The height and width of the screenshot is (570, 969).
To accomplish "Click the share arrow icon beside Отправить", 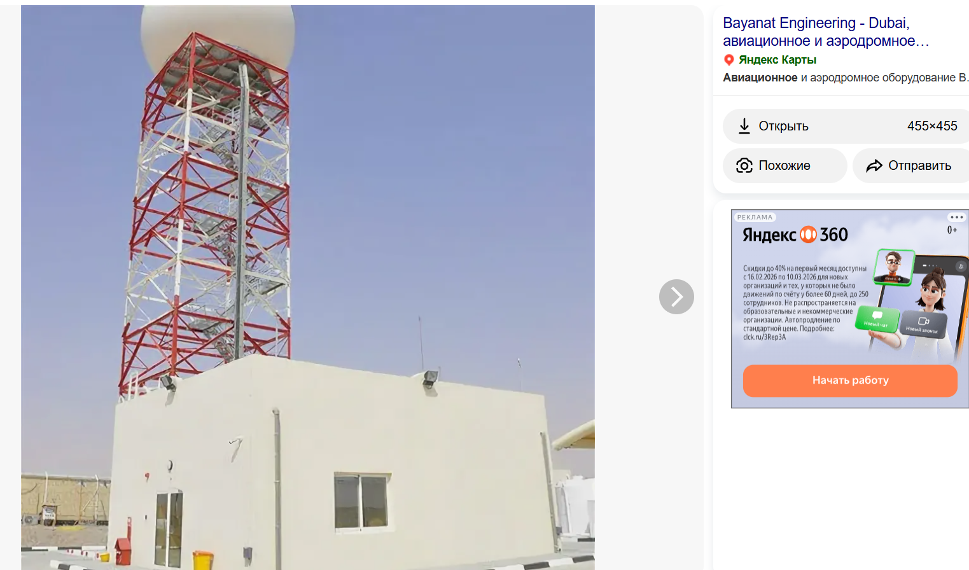I will click(x=874, y=165).
